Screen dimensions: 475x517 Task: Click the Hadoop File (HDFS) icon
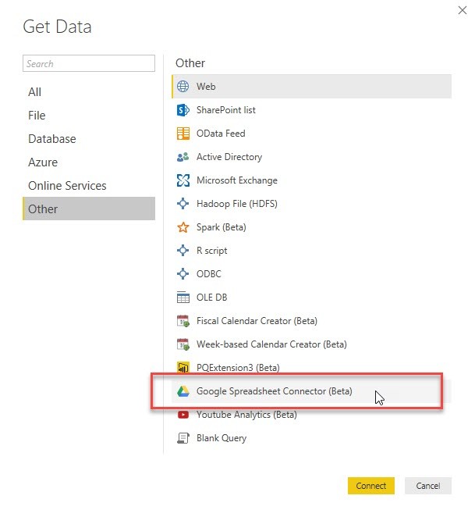(183, 203)
